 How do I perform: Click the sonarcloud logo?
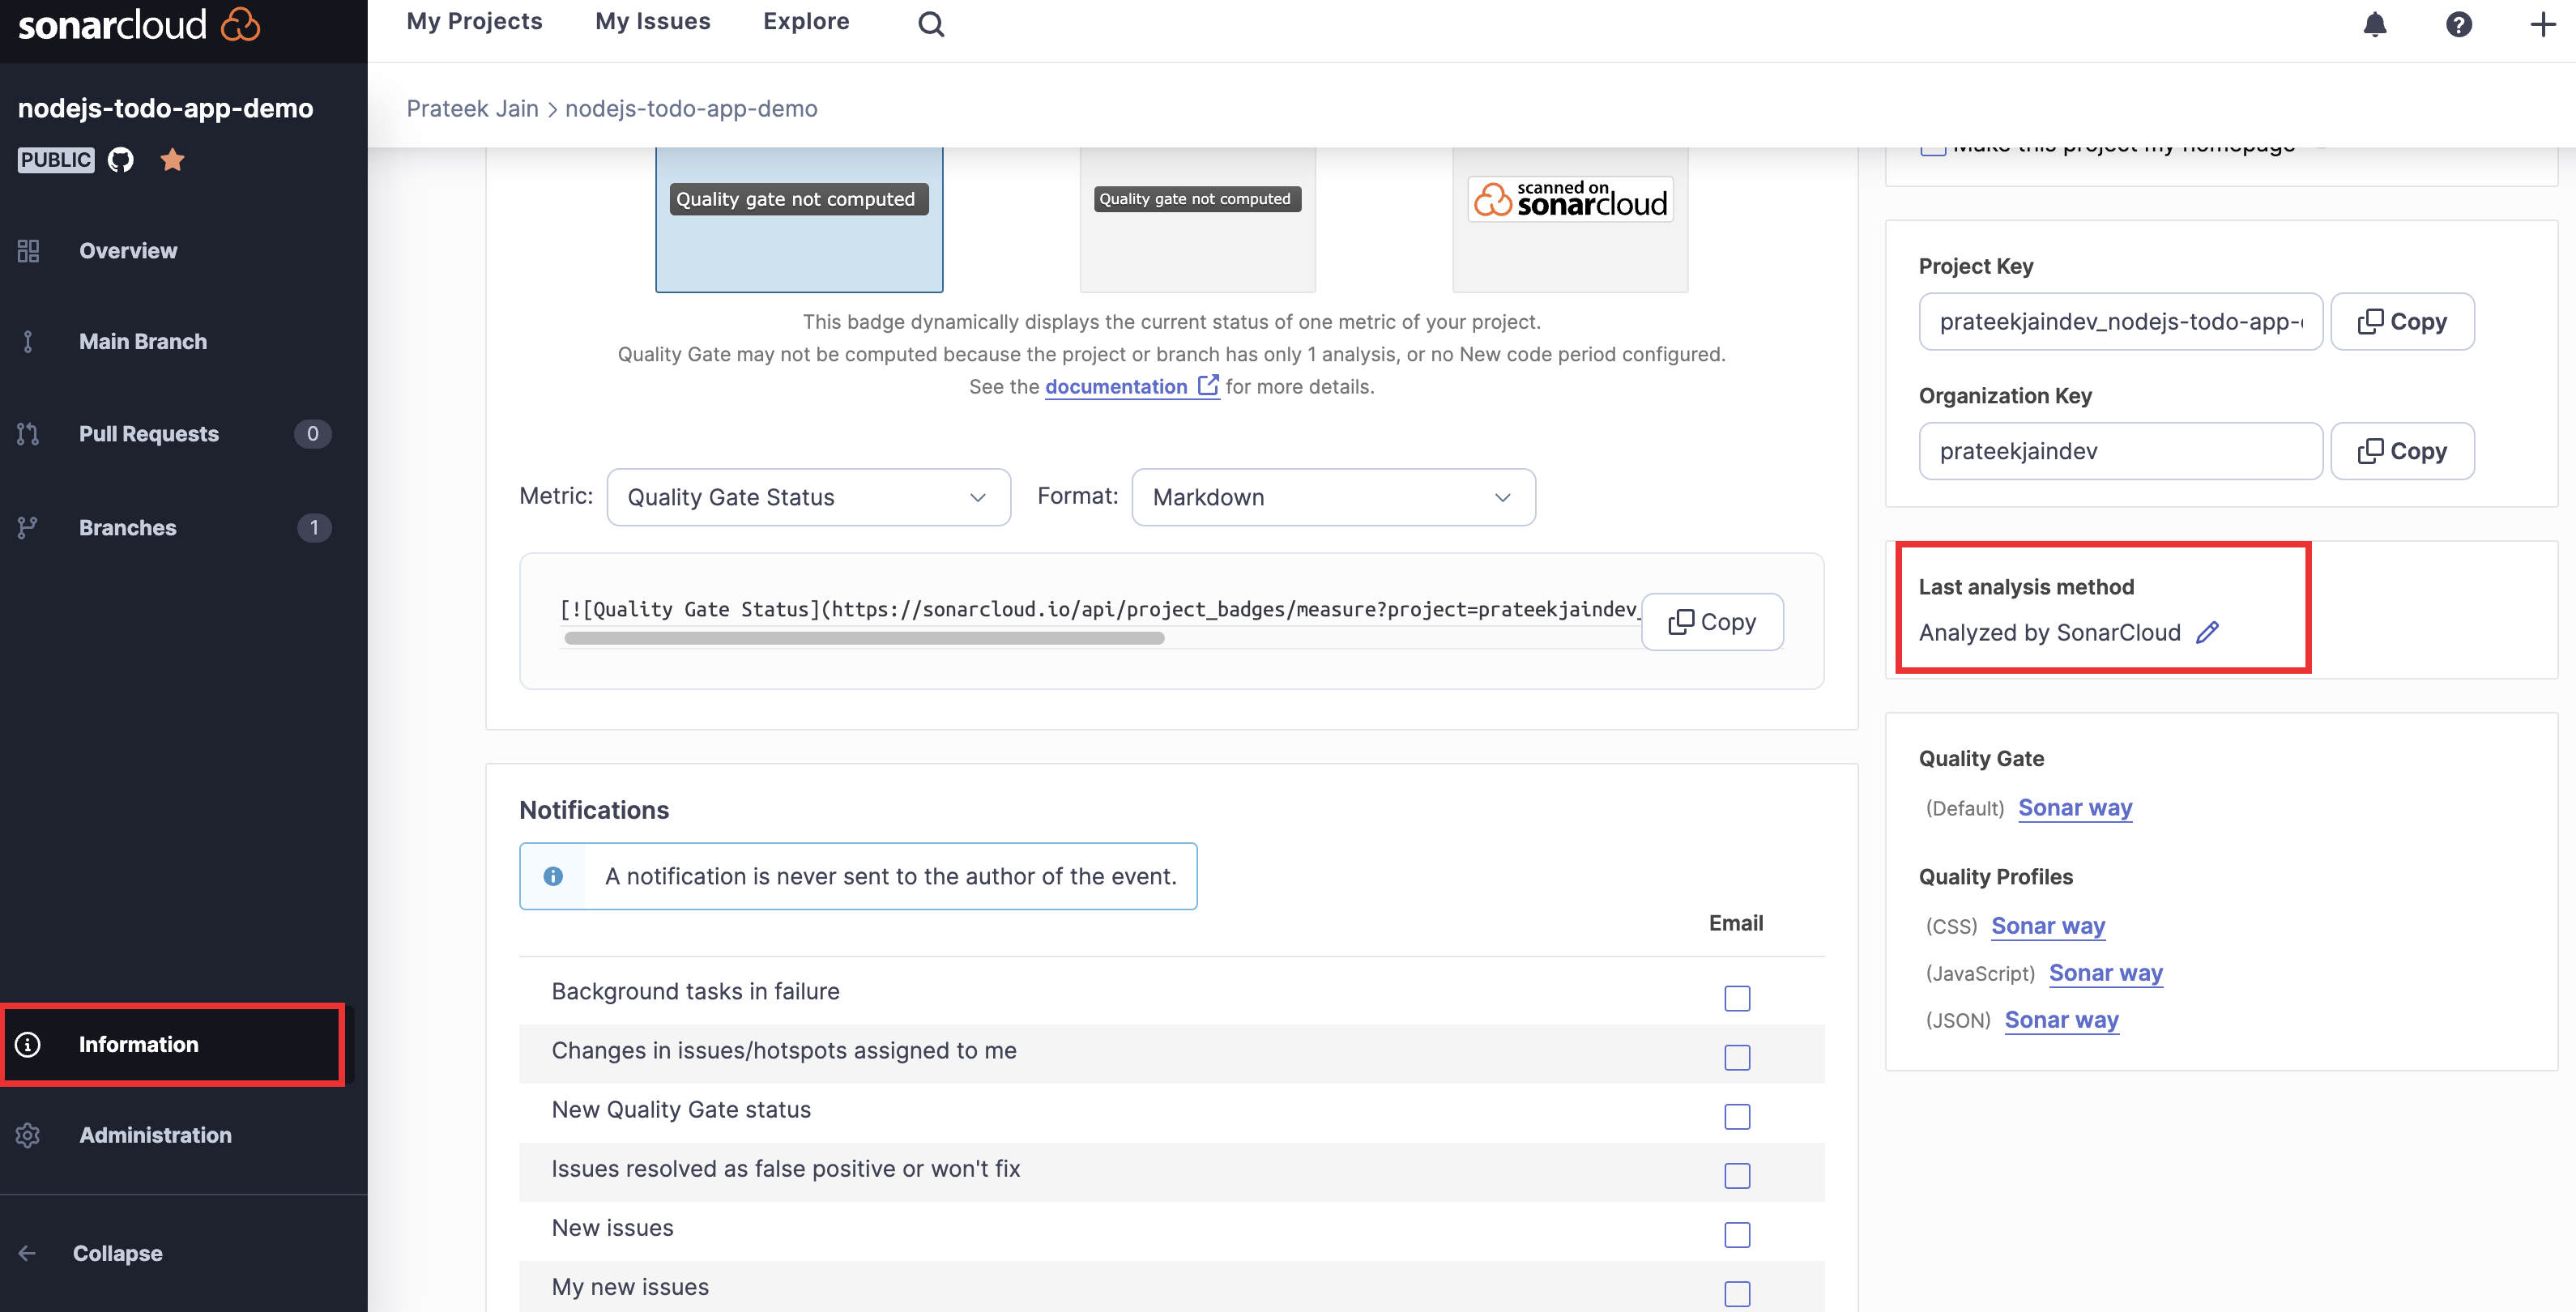(x=138, y=25)
